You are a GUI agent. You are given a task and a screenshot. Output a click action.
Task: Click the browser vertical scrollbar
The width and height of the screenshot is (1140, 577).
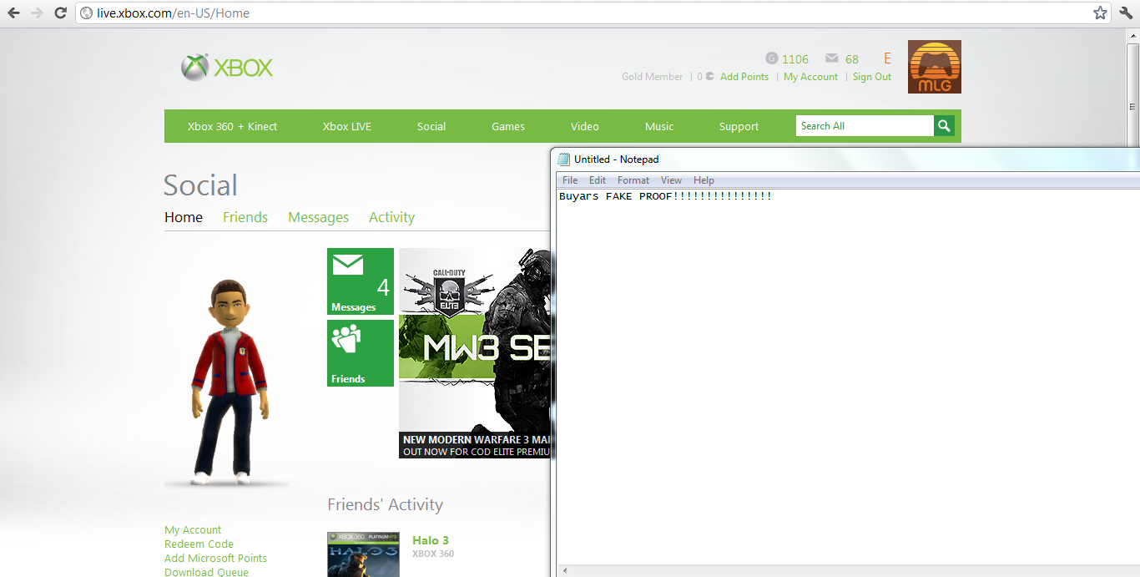tap(1132, 106)
